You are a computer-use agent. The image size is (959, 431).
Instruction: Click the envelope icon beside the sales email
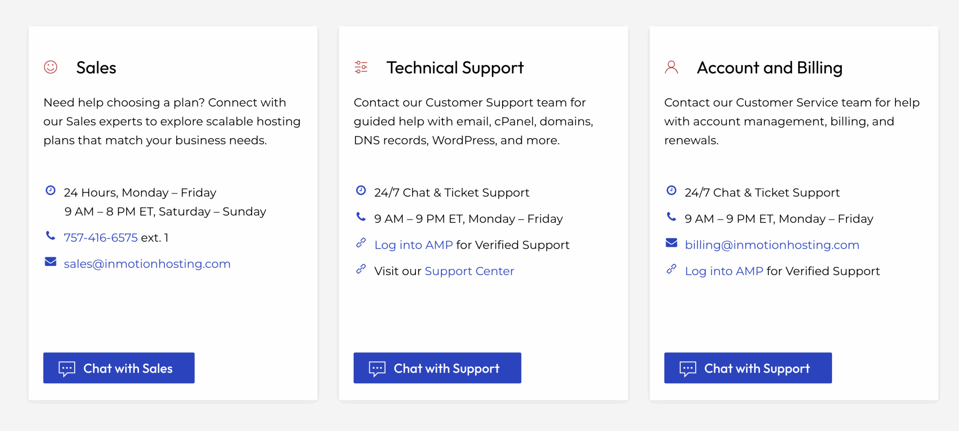coord(51,262)
